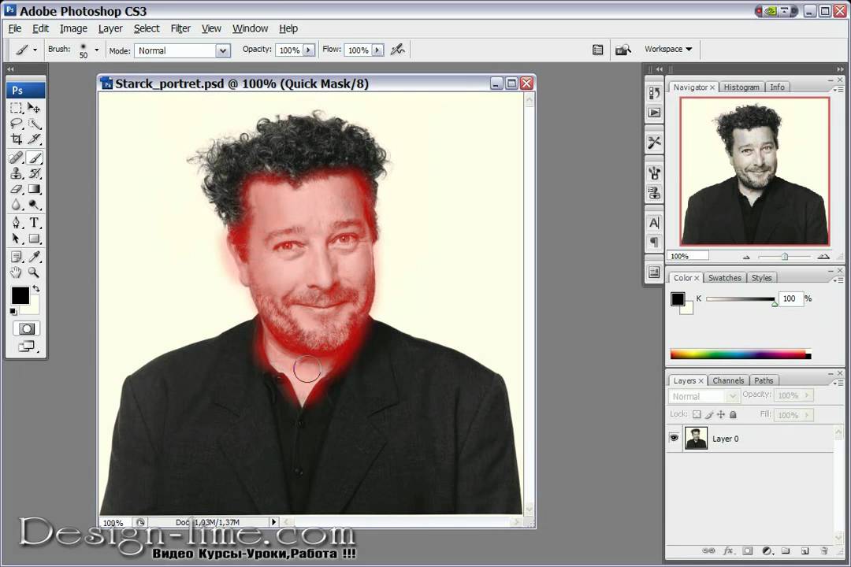Expand the Opacity slider arrow
This screenshot has width=851, height=567.
pos(308,50)
